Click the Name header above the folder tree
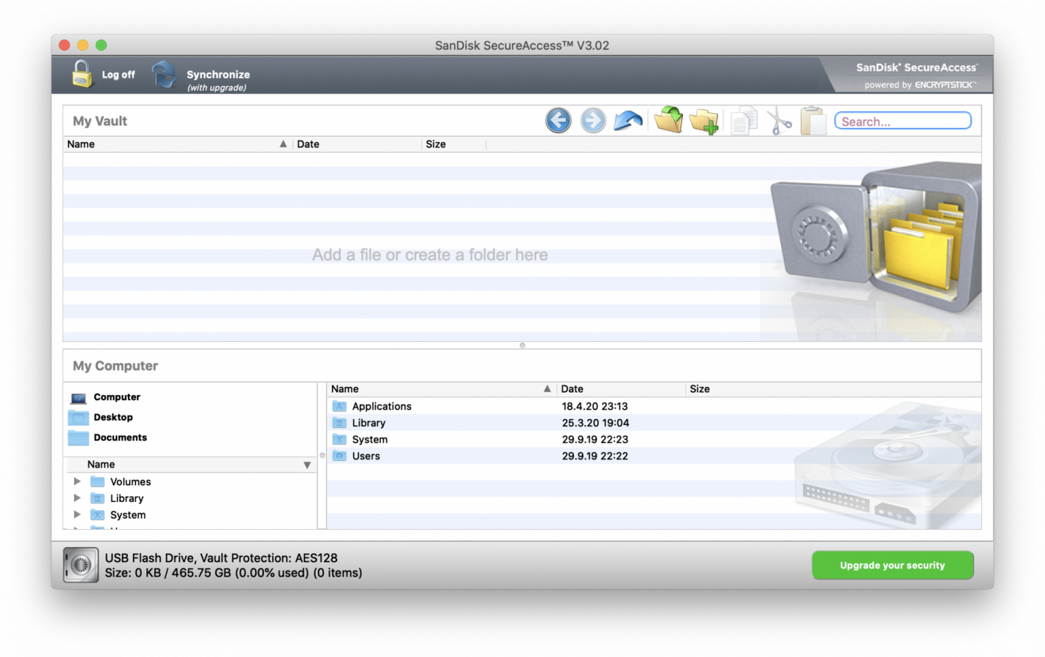Viewport: 1045px width, 657px height. point(191,465)
